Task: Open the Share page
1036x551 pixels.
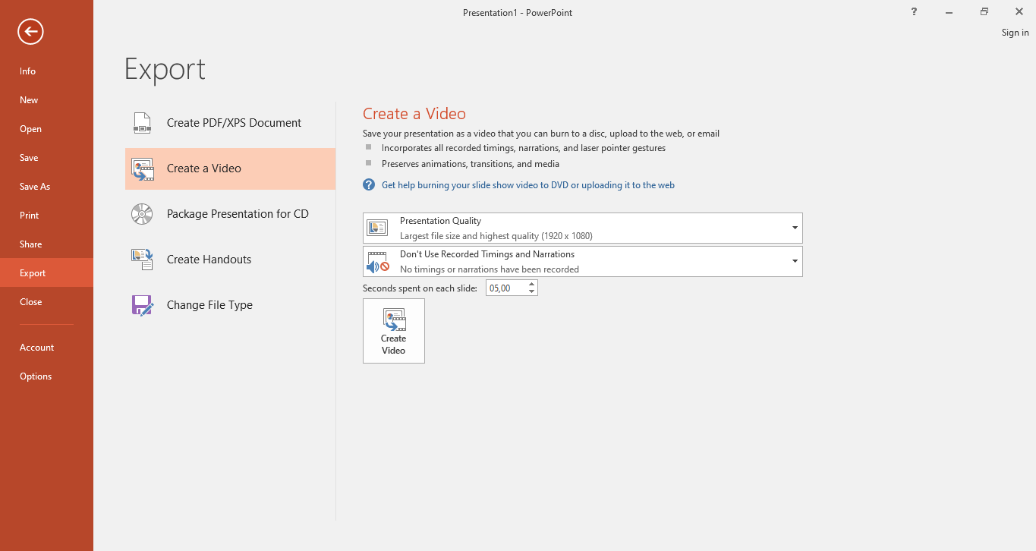Action: [x=46, y=244]
